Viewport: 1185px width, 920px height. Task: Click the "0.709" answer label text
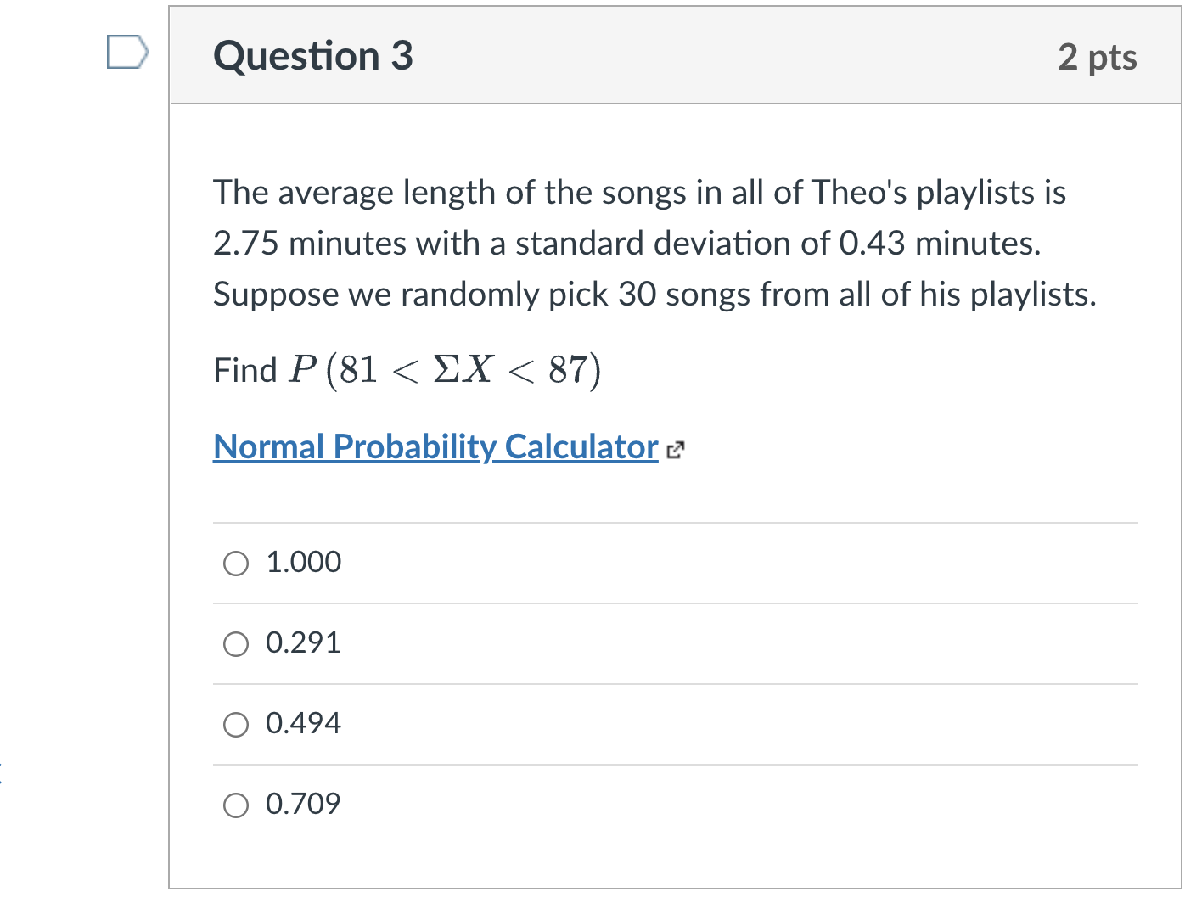[x=303, y=804]
